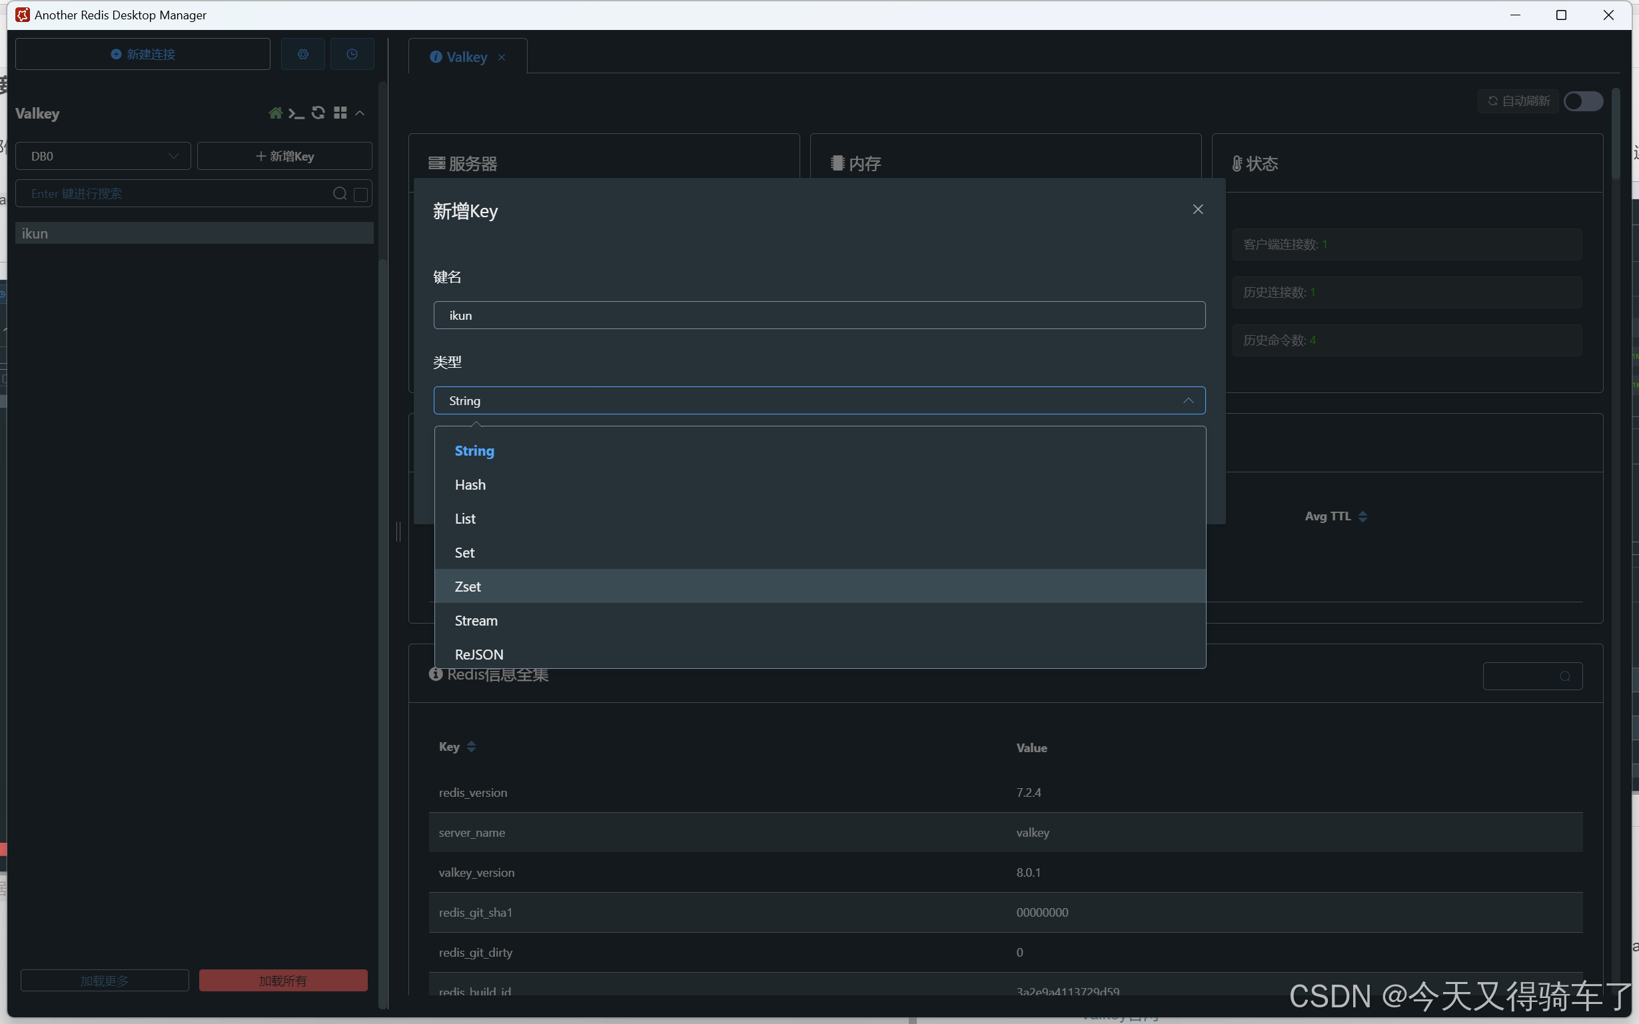Click the home icon beside Valkey connection
This screenshot has width=1639, height=1024.
[275, 113]
